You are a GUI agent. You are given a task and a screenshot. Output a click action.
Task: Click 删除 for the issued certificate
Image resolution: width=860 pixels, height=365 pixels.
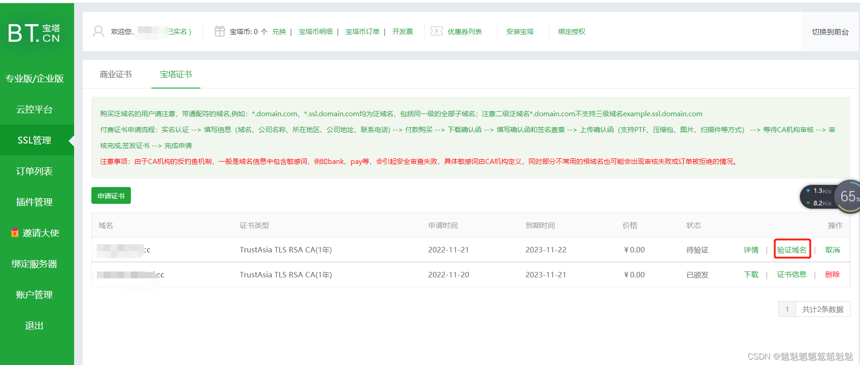point(832,275)
